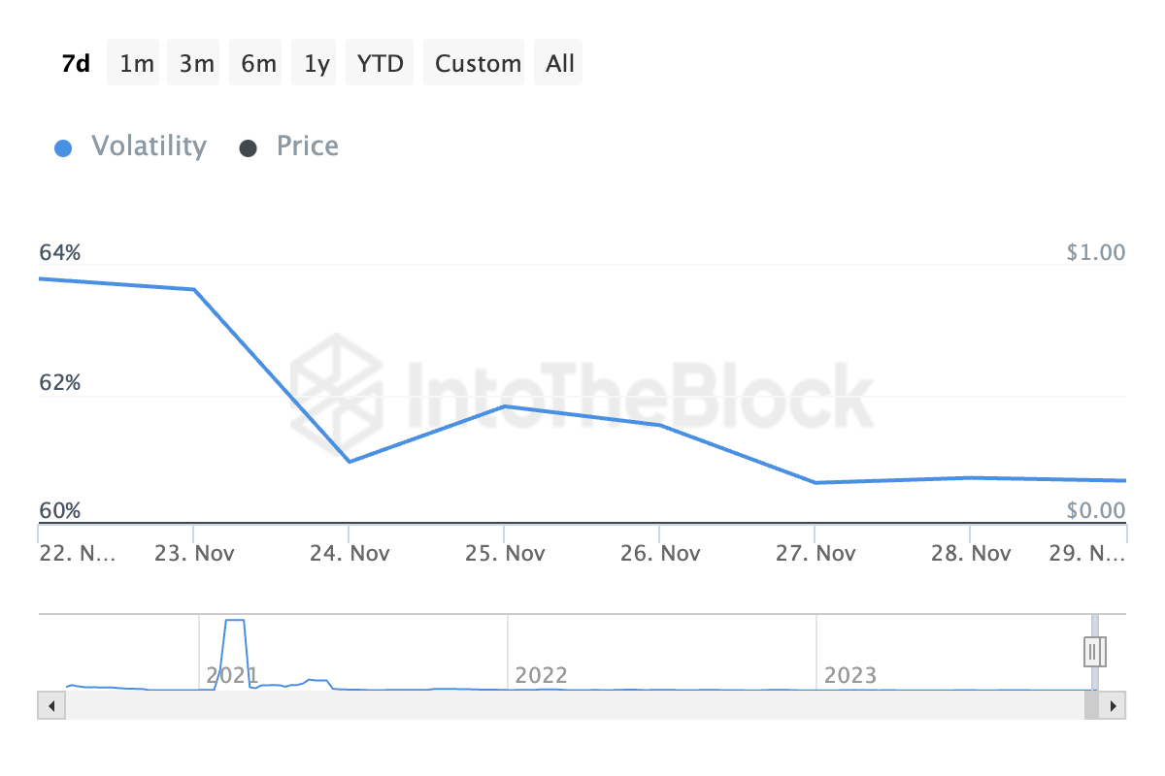
Task: Open the Custom date range picker
Action: 478,64
